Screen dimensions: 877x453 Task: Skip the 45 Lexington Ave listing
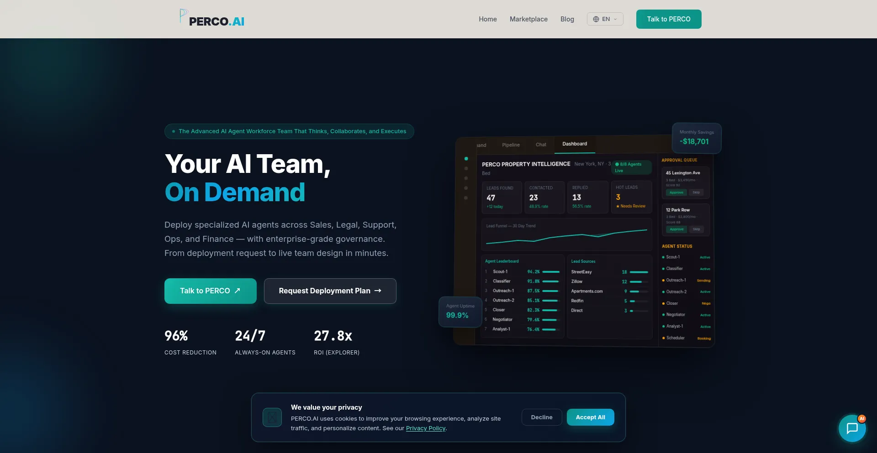pos(696,193)
